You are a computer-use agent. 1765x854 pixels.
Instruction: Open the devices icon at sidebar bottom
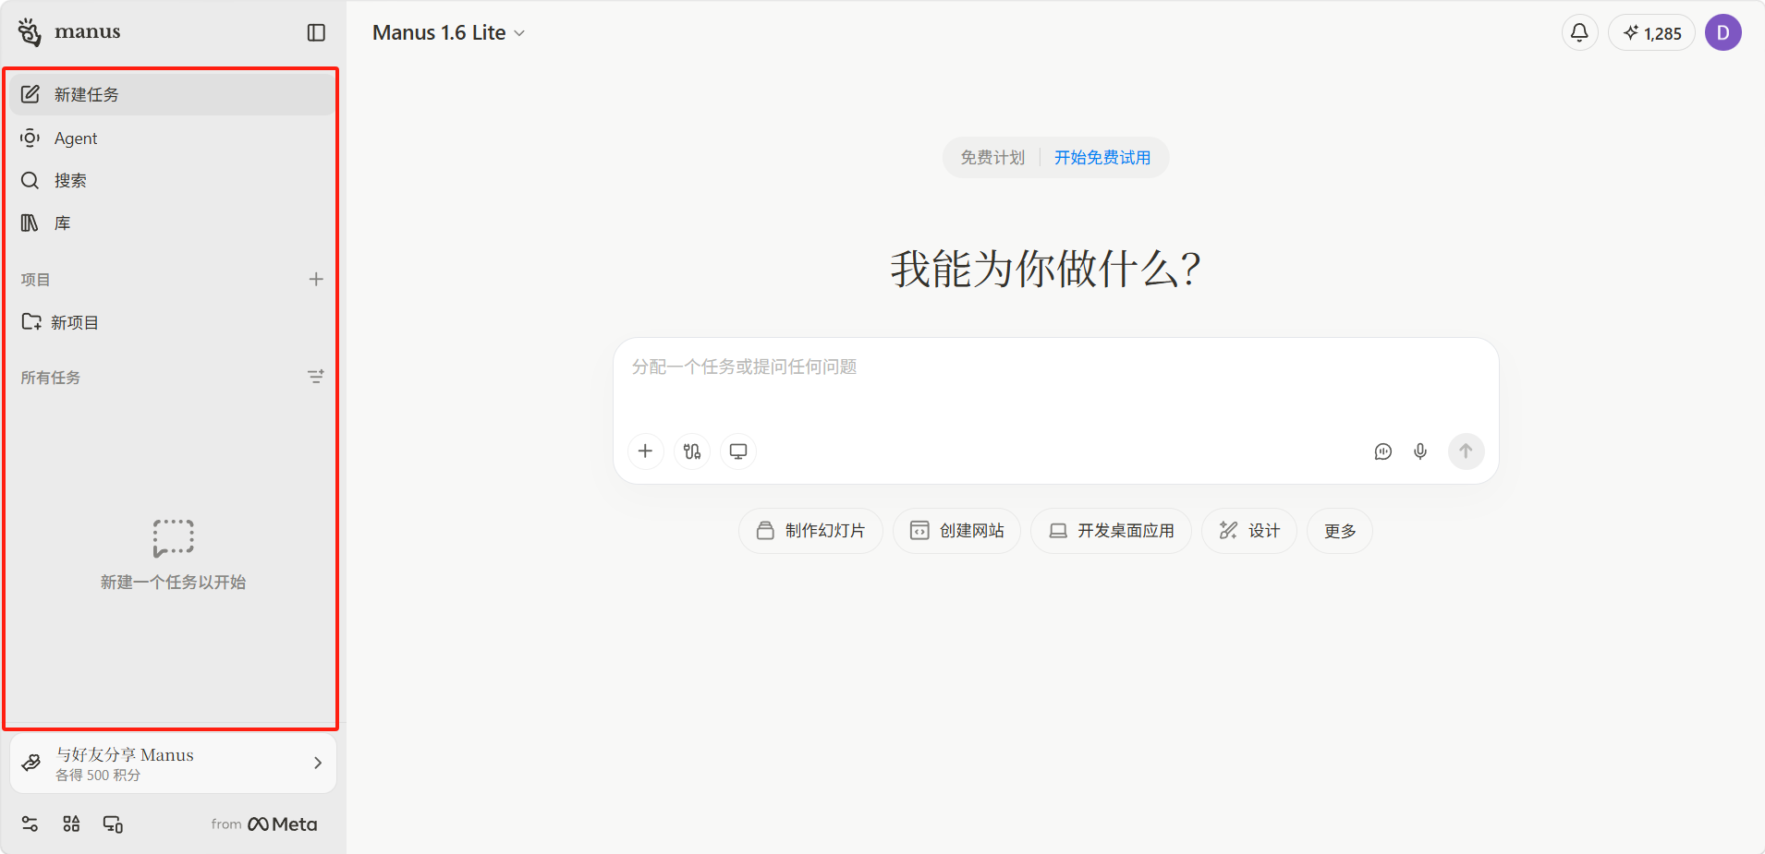pos(113,824)
